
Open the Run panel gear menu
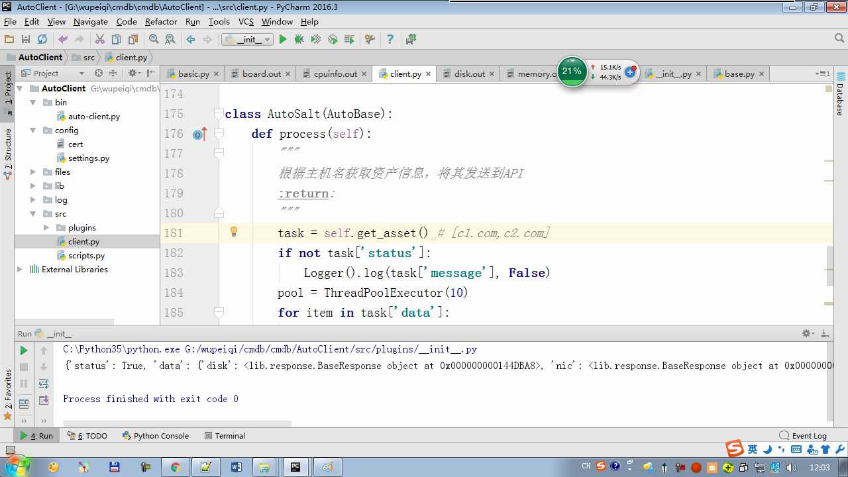coord(808,334)
